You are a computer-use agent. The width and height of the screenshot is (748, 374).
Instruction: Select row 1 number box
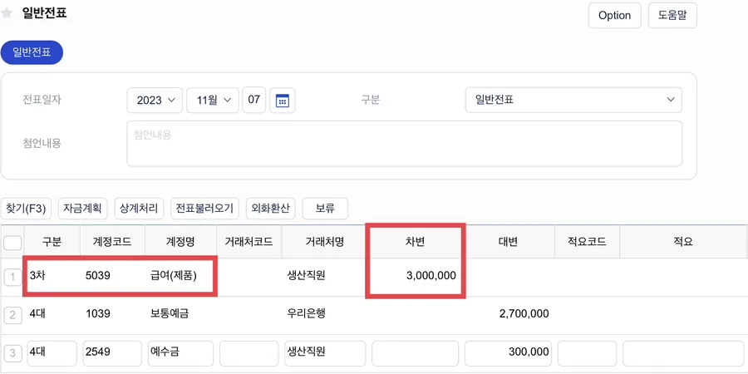coord(12,277)
